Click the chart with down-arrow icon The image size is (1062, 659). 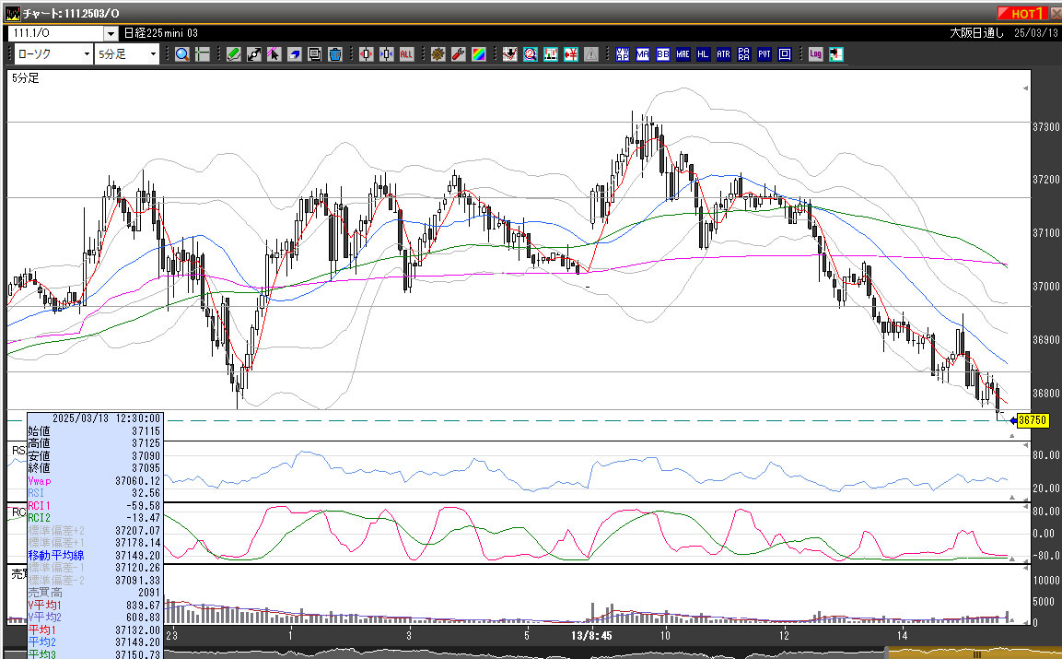tap(510, 54)
